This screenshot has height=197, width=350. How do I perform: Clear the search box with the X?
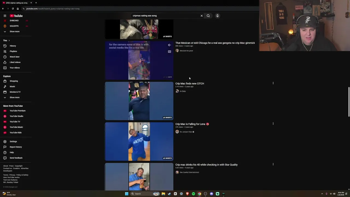pos(202,16)
